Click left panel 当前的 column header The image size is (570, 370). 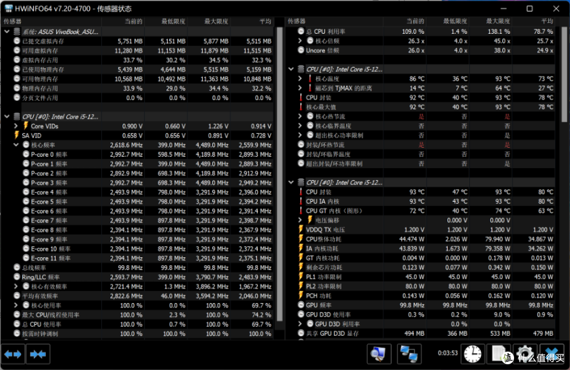[123, 22]
